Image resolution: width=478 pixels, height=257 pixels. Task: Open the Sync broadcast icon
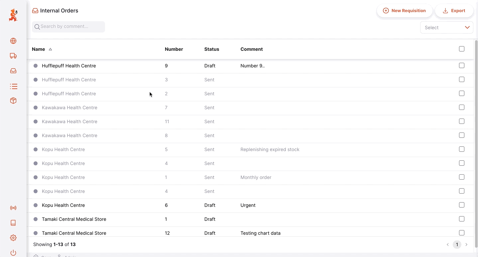point(13,208)
